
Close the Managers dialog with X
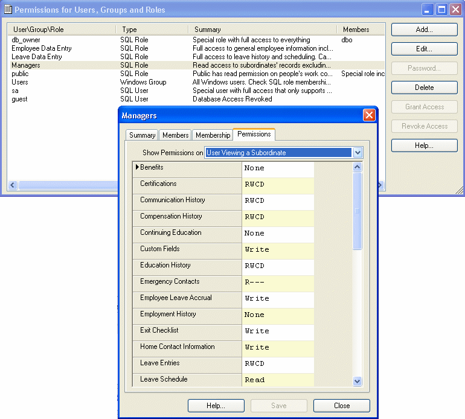coord(369,115)
